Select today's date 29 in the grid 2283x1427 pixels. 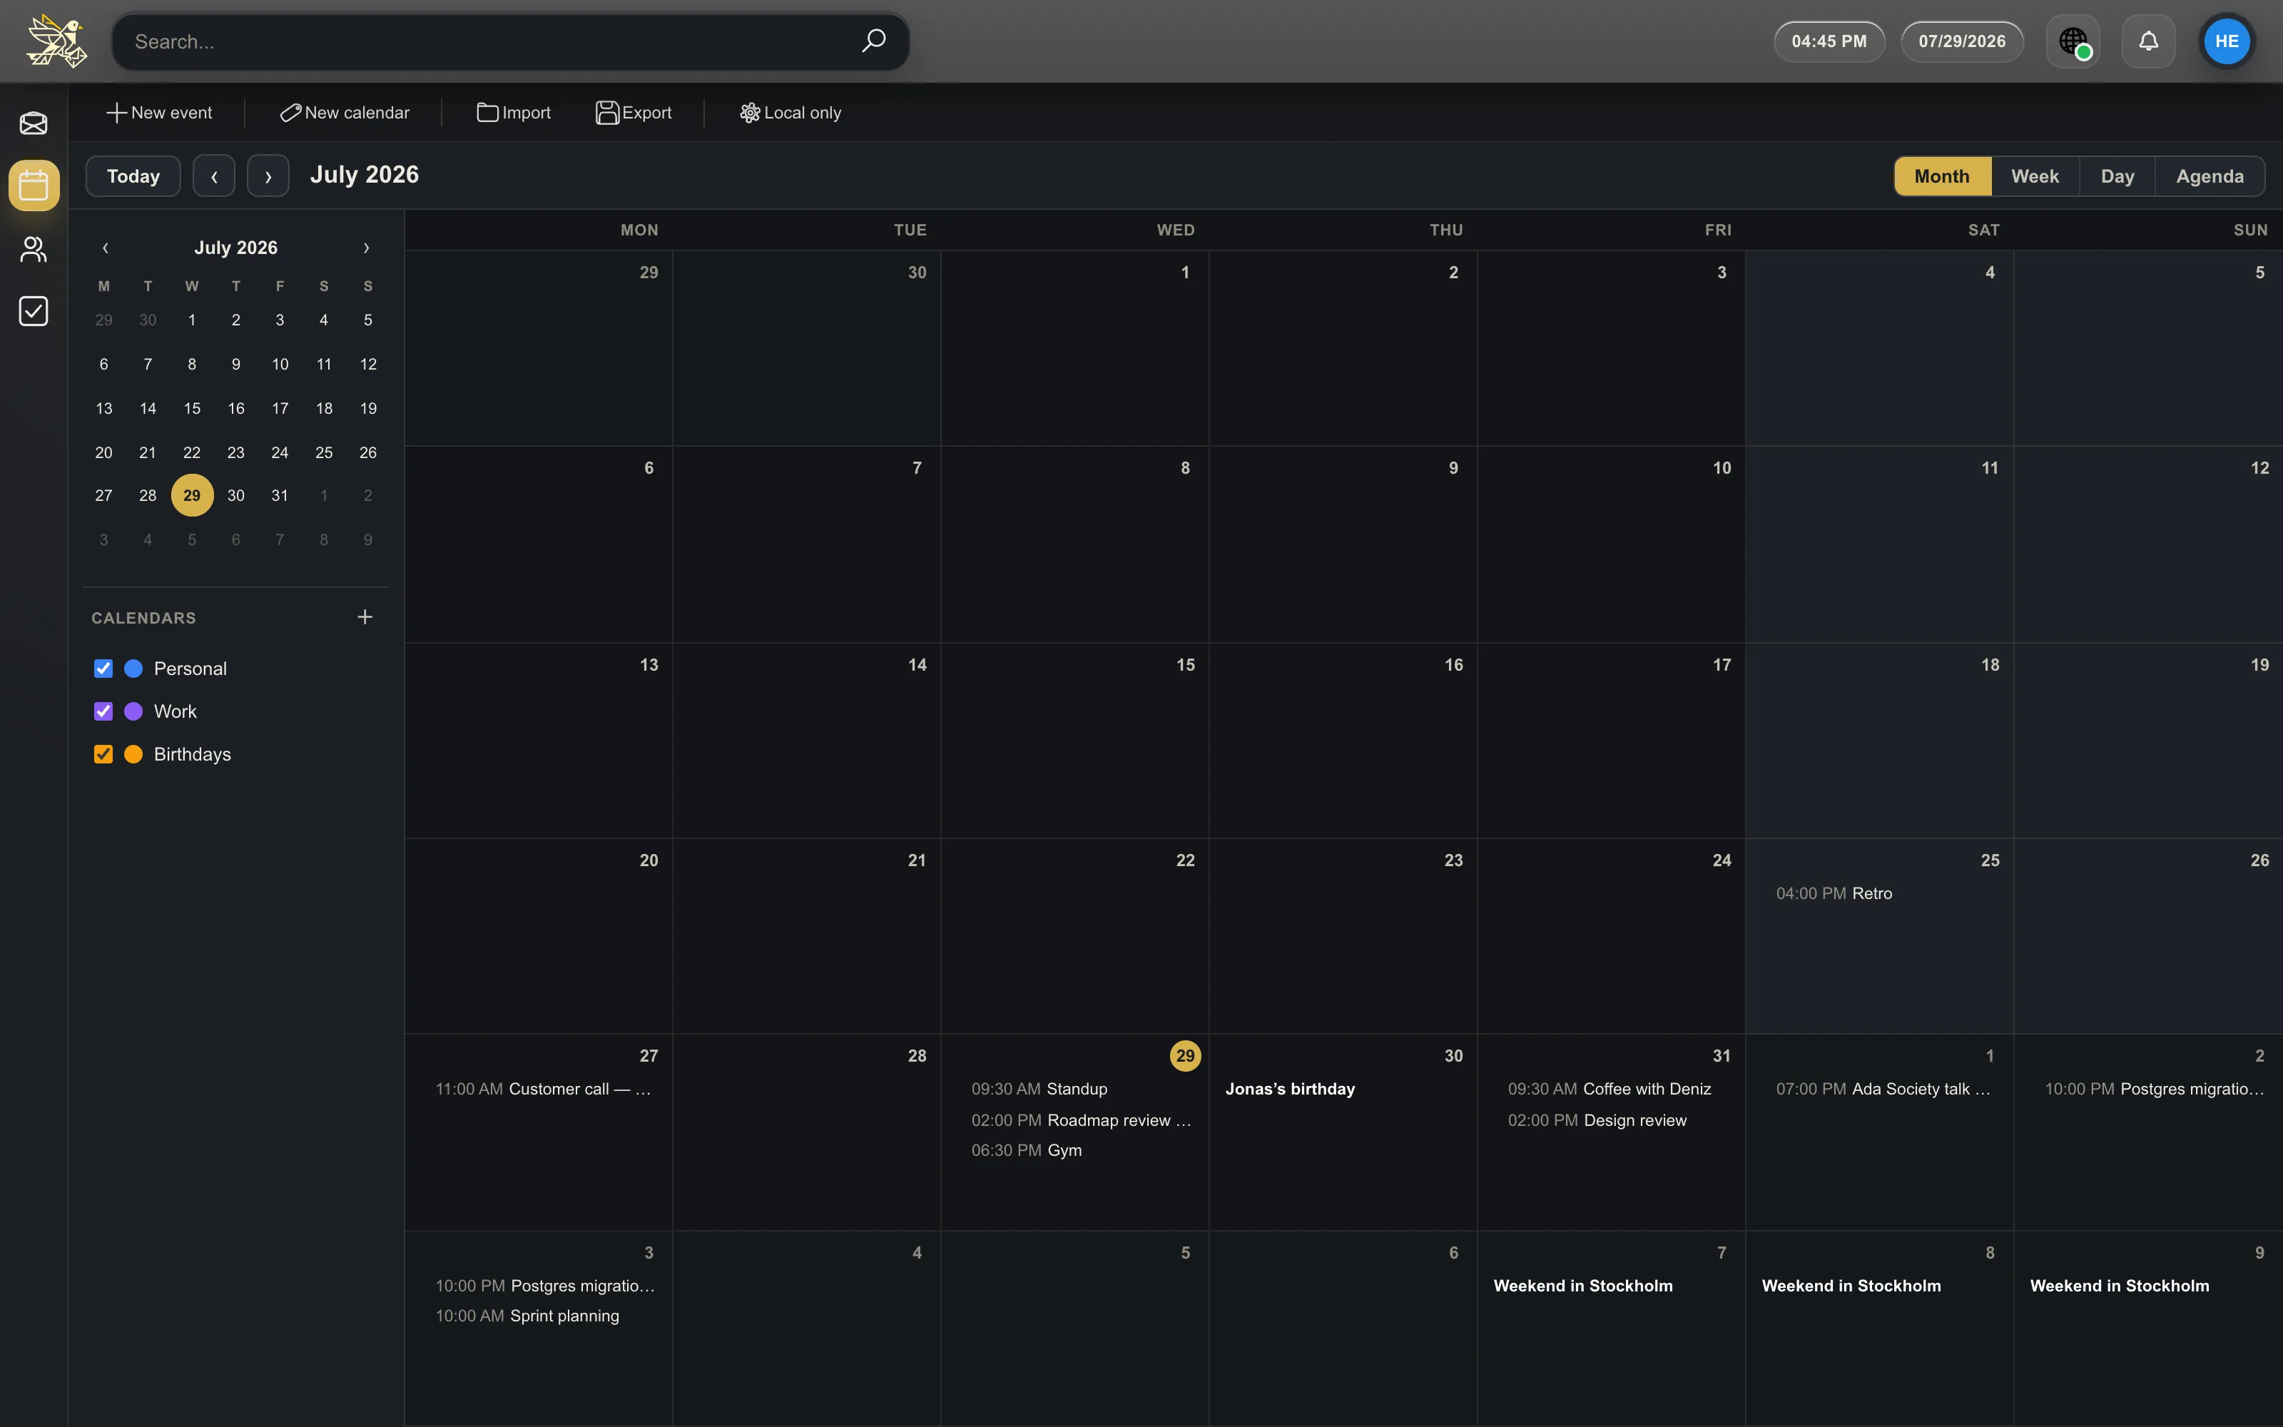click(x=1185, y=1056)
